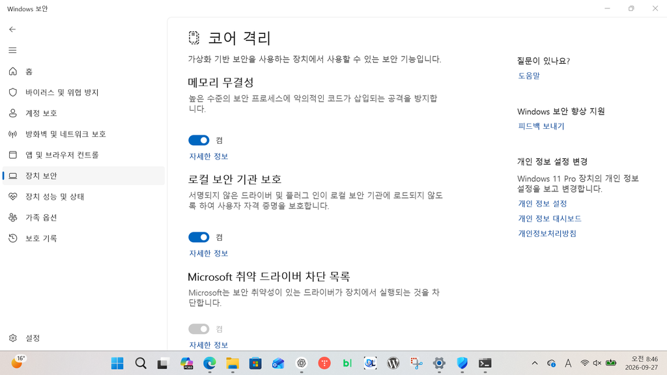This screenshot has height=375, width=667.
Task: Open the 도움말 help link
Action: (x=529, y=76)
